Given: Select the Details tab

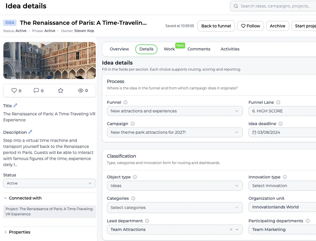Looking at the screenshot, I should pos(146,49).
